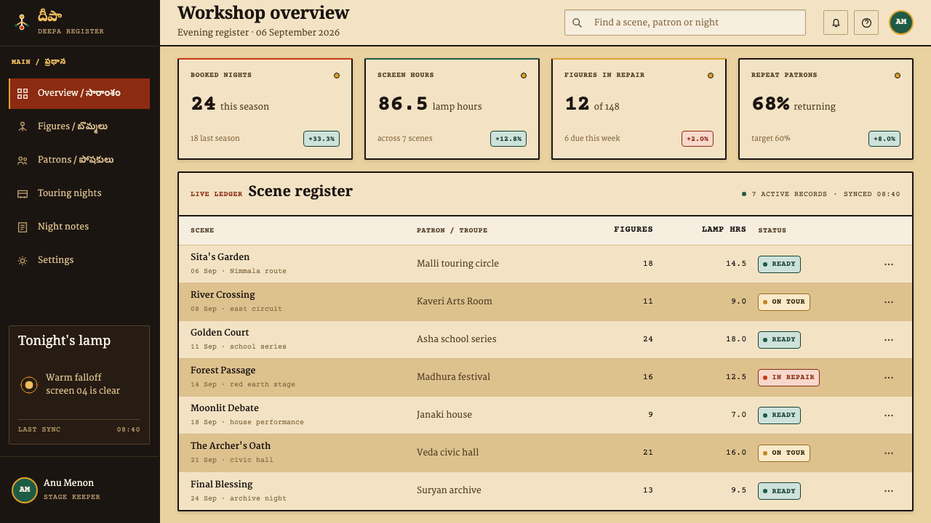Click the Madhura festival patron cell
This screenshot has height=523, width=931.
click(453, 377)
